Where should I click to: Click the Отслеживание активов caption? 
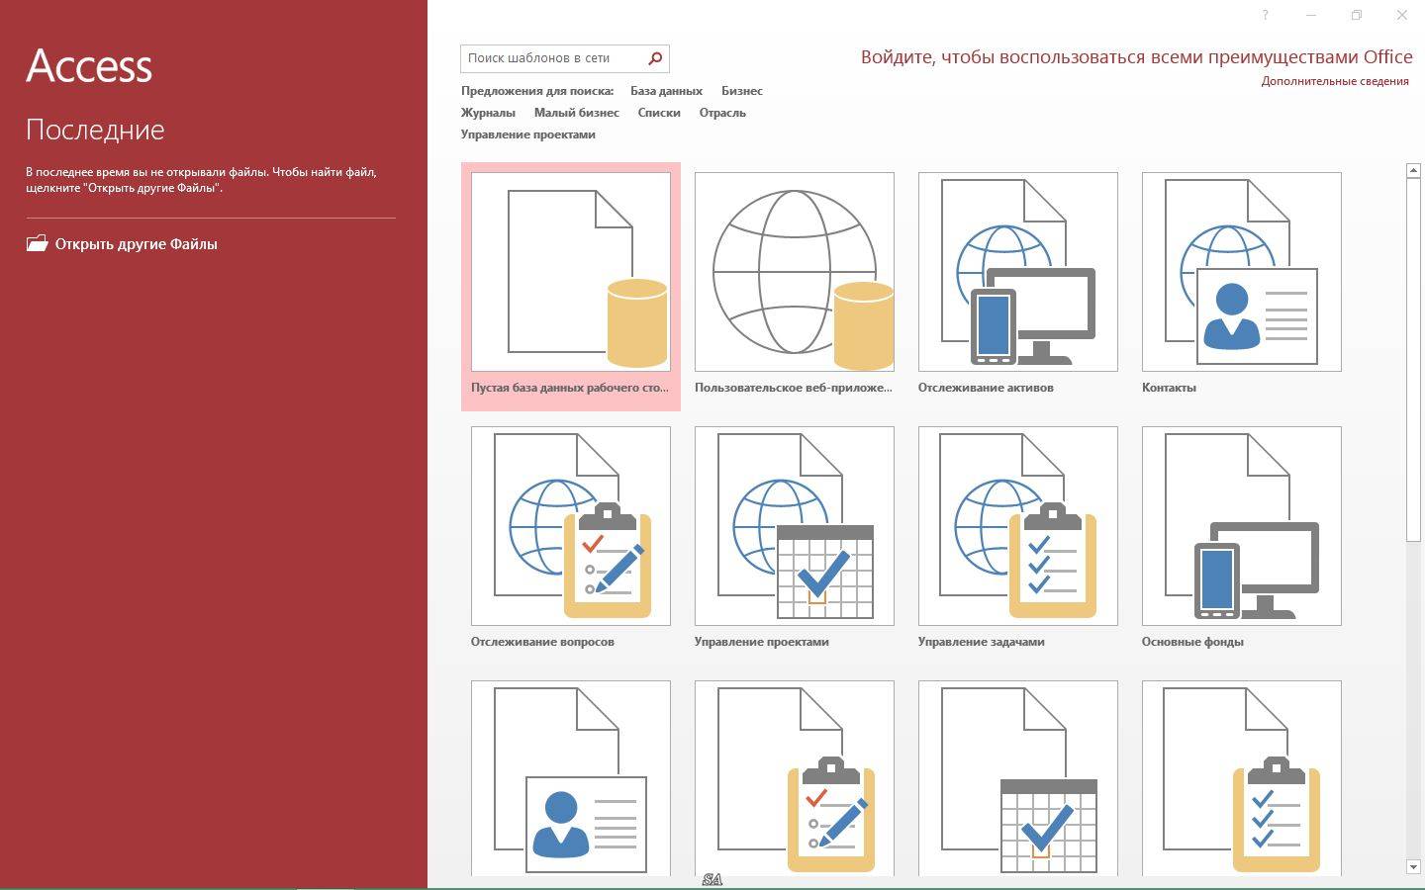pos(986,388)
